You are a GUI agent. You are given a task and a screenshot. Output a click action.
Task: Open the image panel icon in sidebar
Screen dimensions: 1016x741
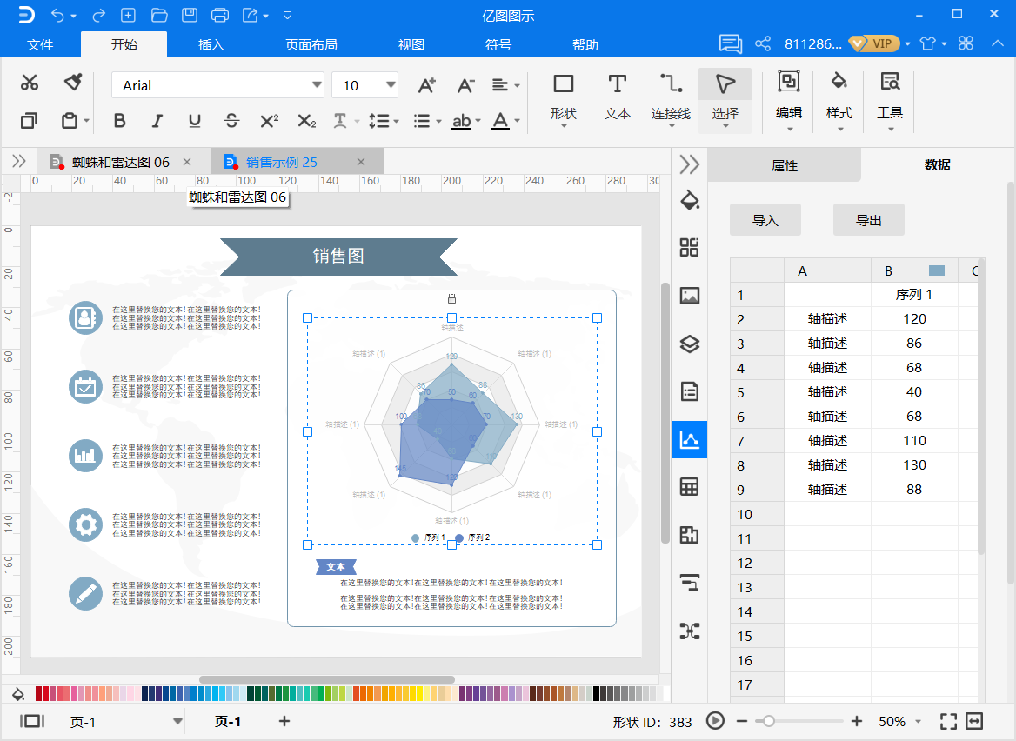point(689,296)
